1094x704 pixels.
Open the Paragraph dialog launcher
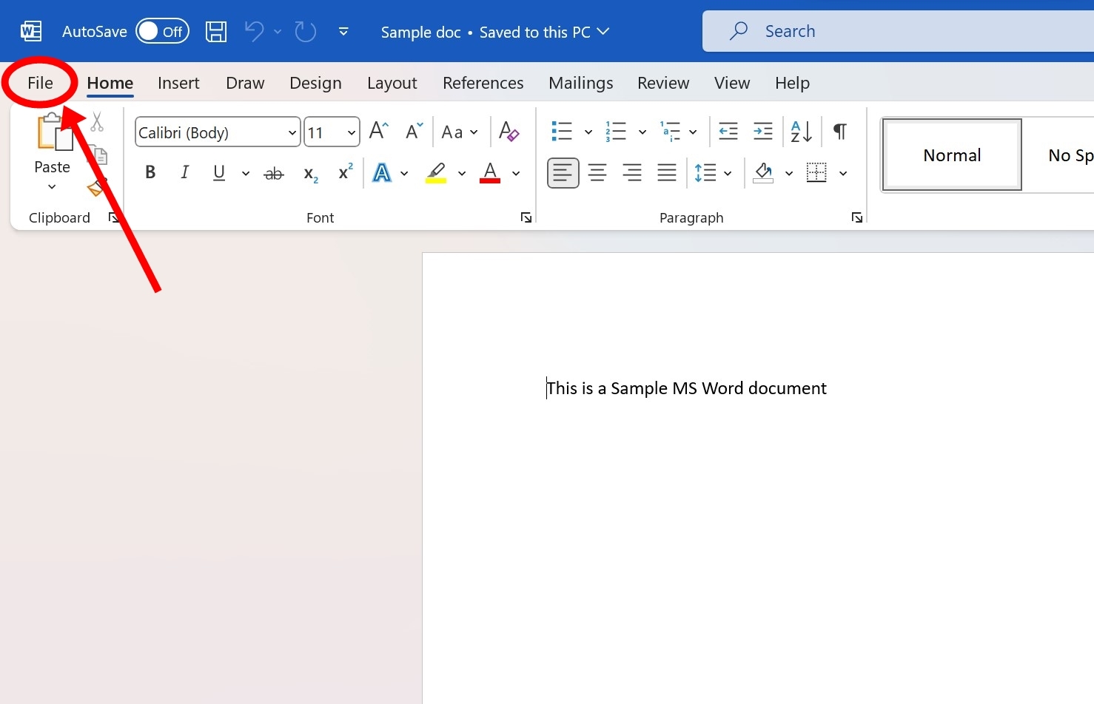pos(856,217)
